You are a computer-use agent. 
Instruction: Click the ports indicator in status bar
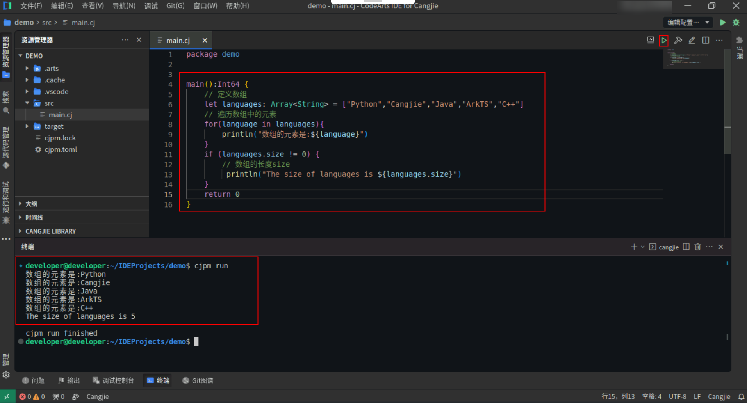59,396
